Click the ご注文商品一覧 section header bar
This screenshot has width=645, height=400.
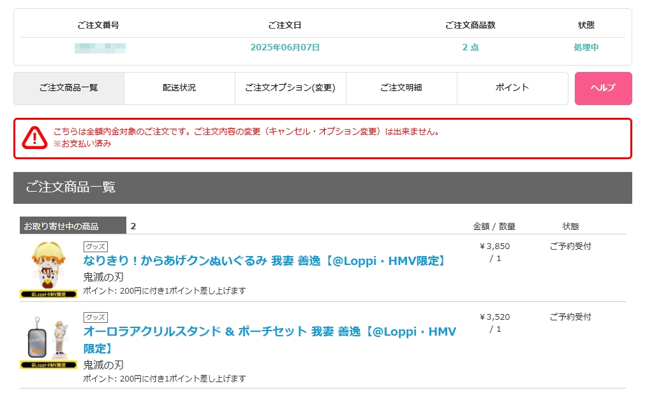tap(323, 188)
